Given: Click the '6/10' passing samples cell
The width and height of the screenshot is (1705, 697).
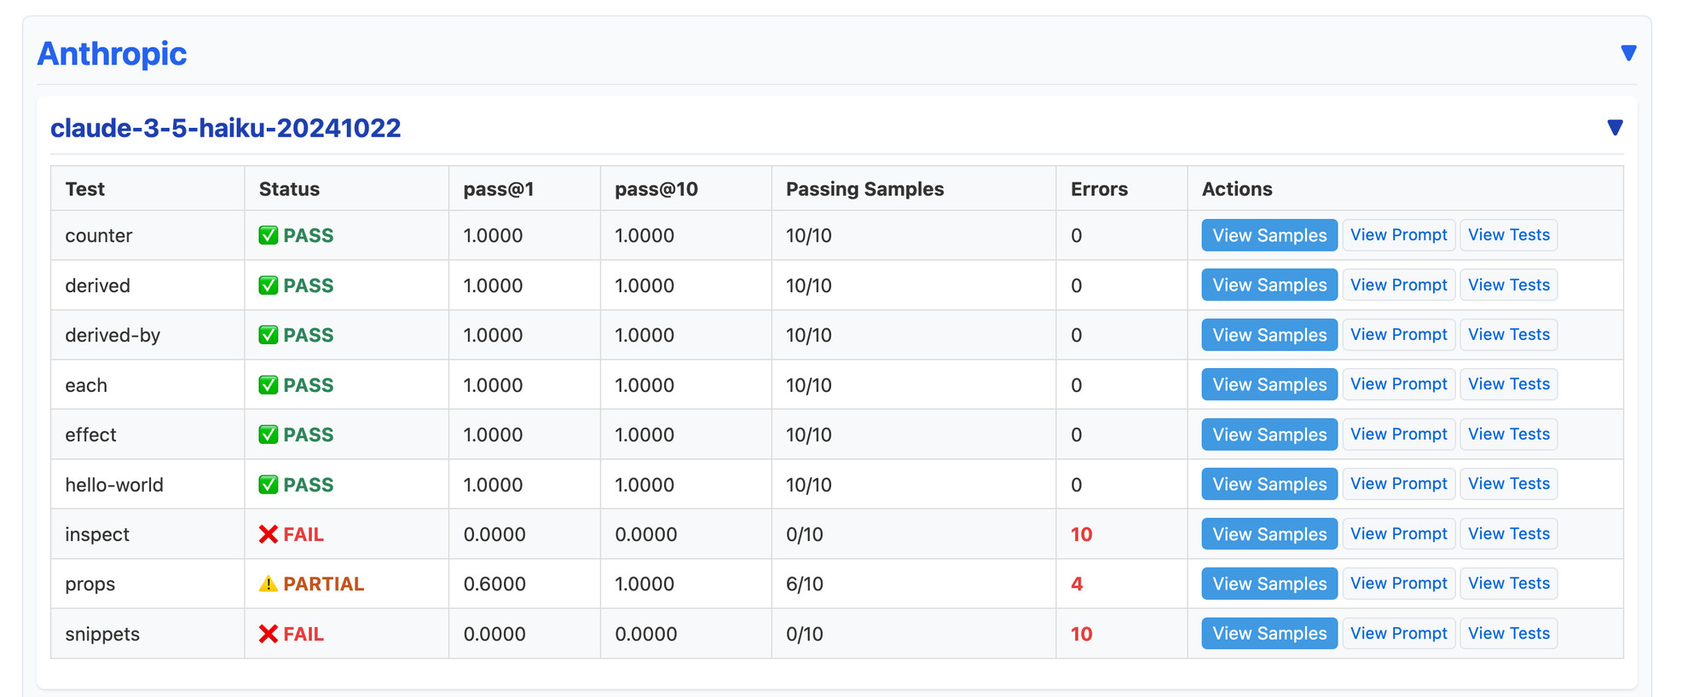Looking at the screenshot, I should (805, 585).
